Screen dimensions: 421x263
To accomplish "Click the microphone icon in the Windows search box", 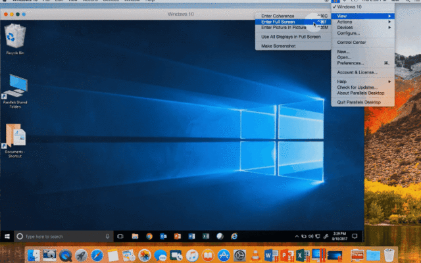I will point(107,237).
